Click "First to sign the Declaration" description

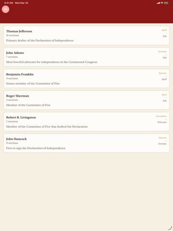tap(36, 148)
